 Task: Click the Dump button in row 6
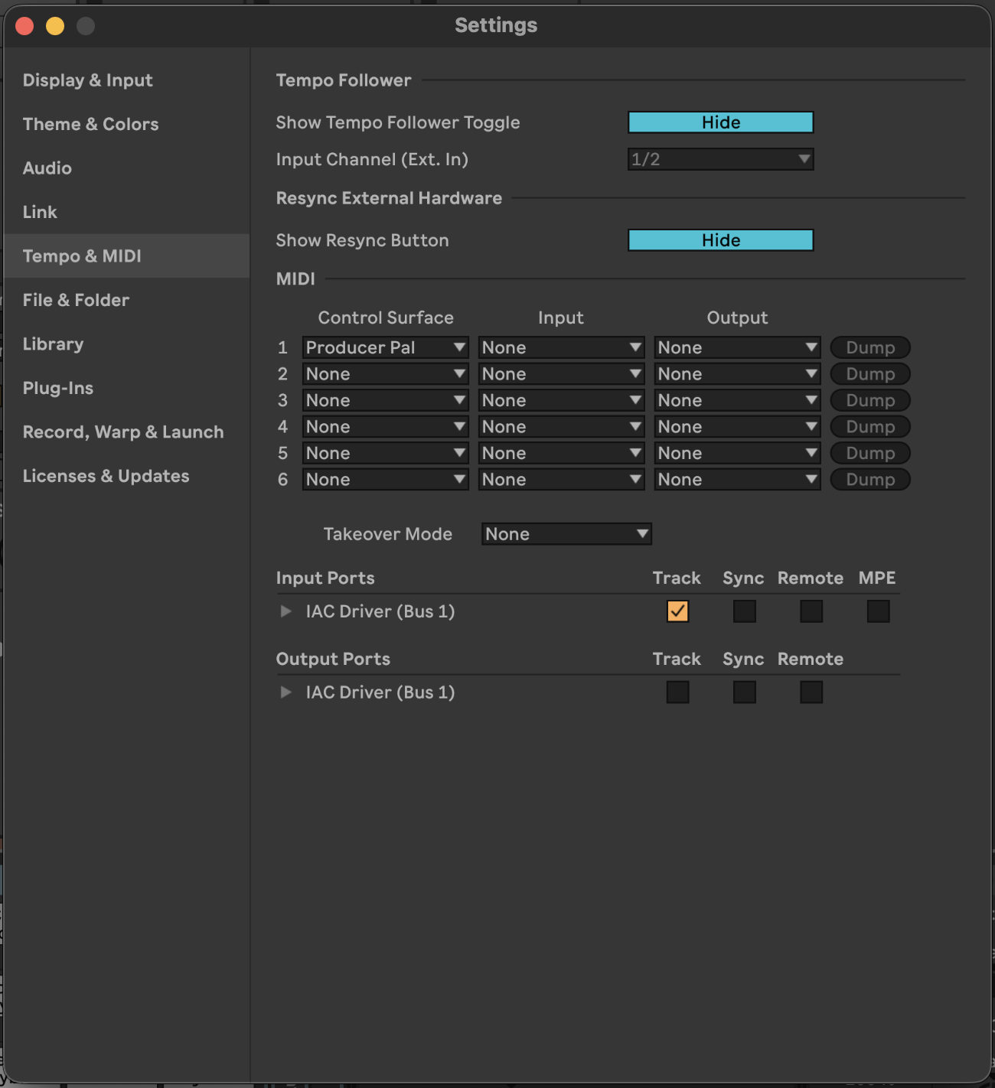(870, 480)
